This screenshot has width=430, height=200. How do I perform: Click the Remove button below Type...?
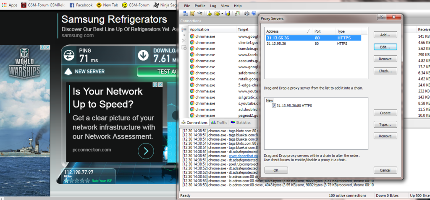click(385, 136)
